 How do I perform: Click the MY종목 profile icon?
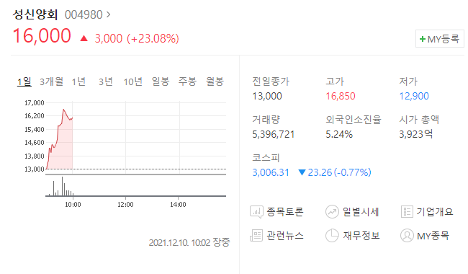[407, 236]
